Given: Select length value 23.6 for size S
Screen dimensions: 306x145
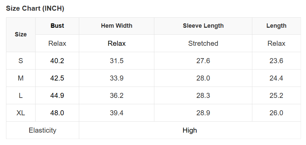Looking at the screenshot, I should [x=276, y=61].
